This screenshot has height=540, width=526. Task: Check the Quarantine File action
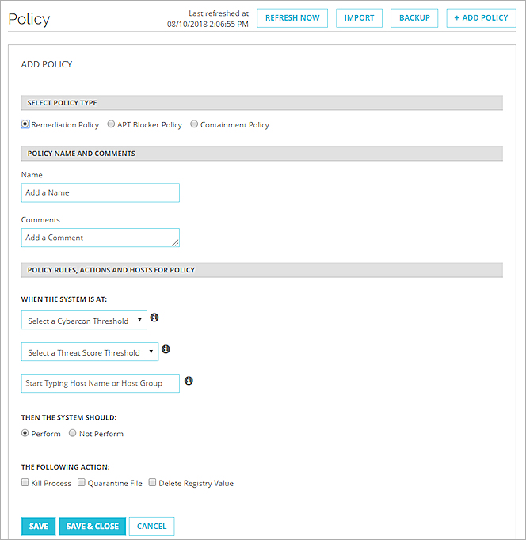coord(82,482)
